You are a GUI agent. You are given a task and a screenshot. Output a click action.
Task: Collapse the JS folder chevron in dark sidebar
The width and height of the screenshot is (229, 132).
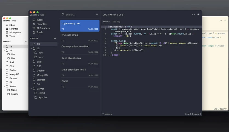tap(31, 49)
